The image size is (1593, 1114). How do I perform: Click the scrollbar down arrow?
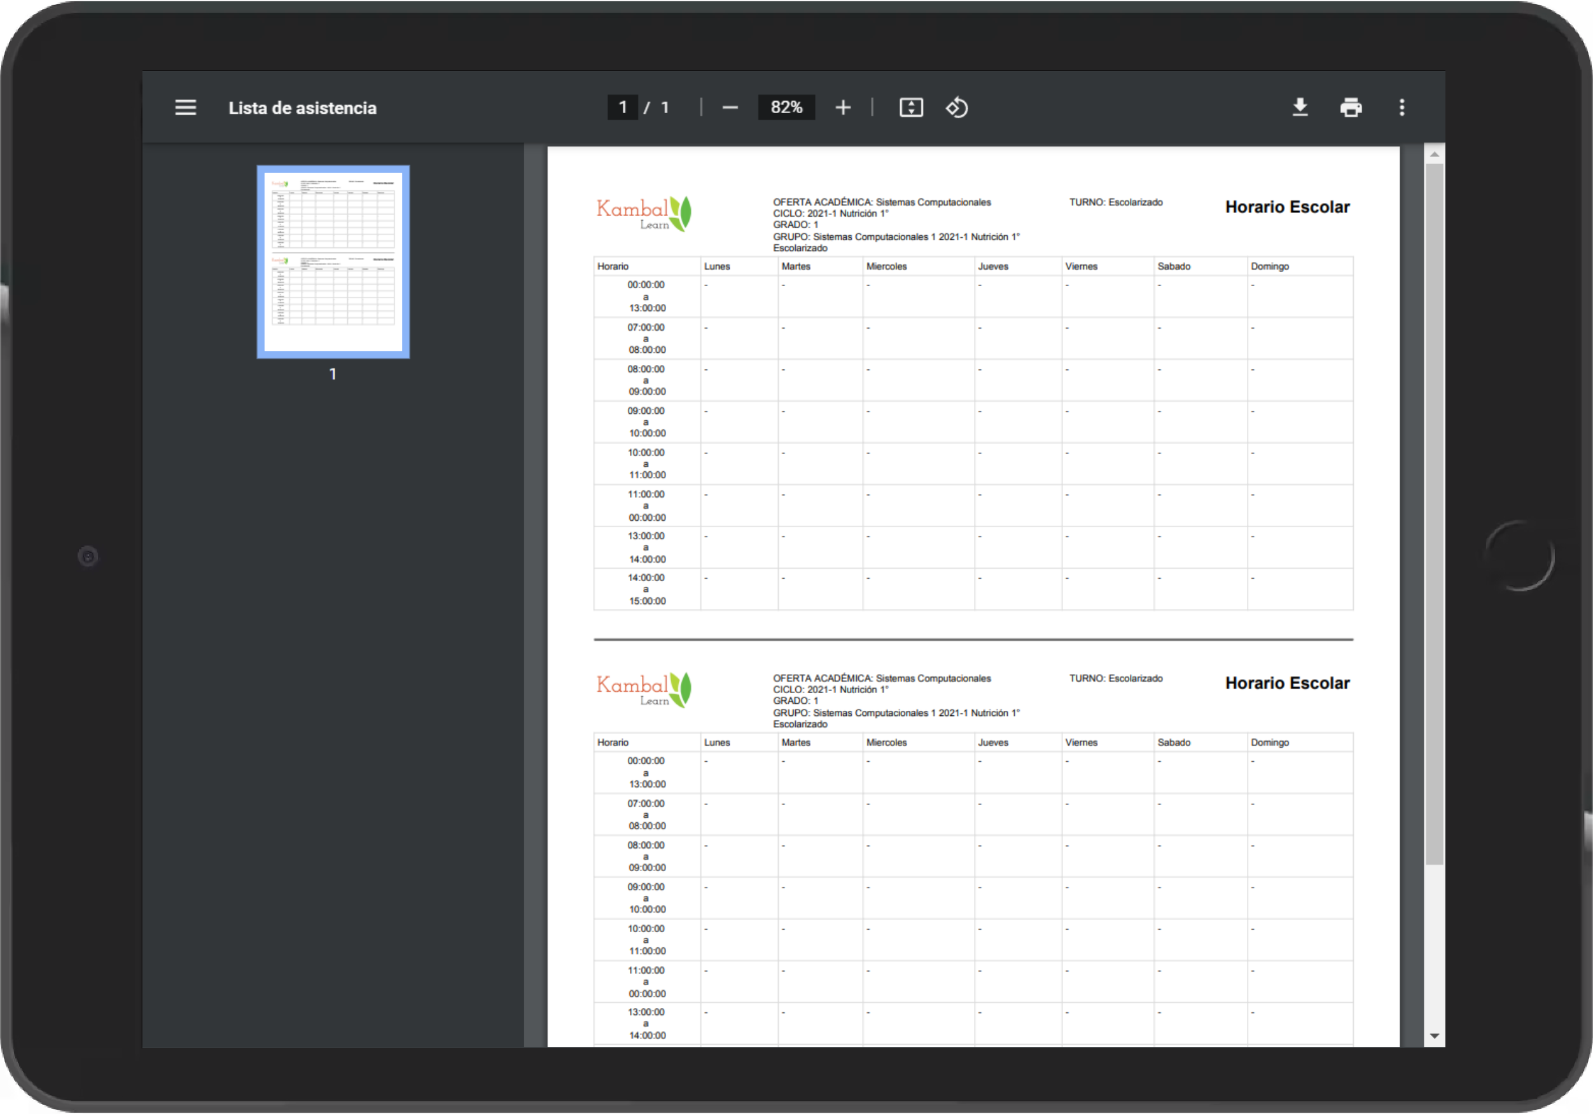pyautogui.click(x=1434, y=1036)
